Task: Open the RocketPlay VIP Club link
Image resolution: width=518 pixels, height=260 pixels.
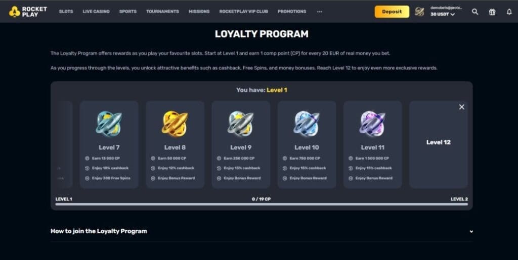Action: click(x=243, y=12)
